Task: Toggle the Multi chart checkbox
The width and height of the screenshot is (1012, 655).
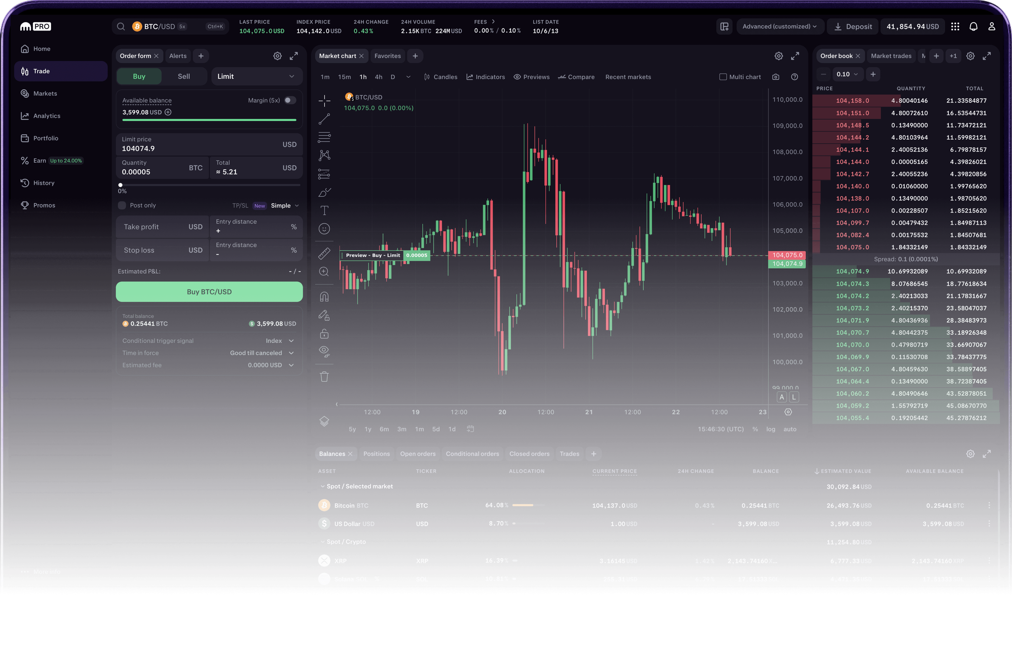Action: click(722, 77)
